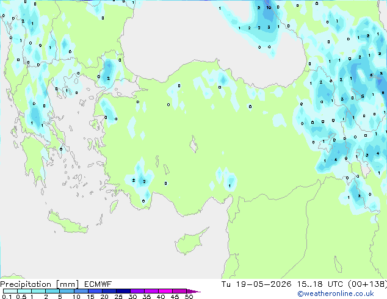The width and height of the screenshot is (387, 299).
Task: Click the 10 to 15 mm legend swatch
Action: point(81,291)
